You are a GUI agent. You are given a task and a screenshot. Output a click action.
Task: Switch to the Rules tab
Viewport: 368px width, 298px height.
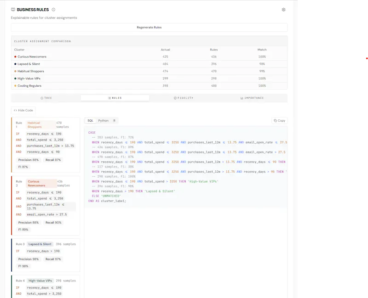coord(115,98)
